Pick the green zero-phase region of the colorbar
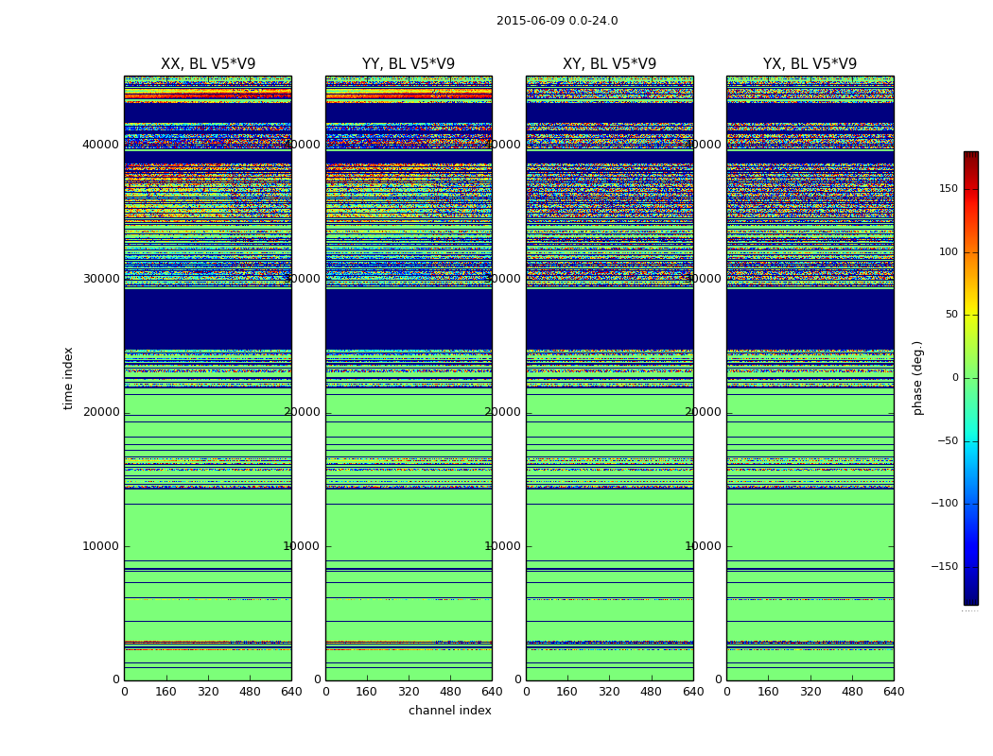The height and width of the screenshot is (756, 993). 970,378
